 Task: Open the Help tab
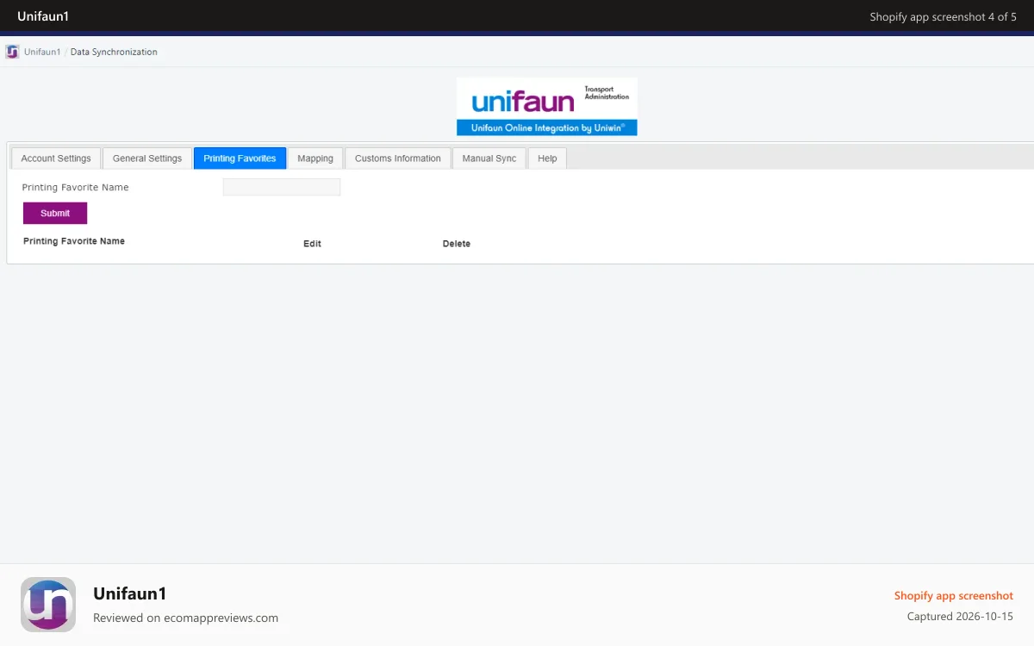tap(547, 158)
